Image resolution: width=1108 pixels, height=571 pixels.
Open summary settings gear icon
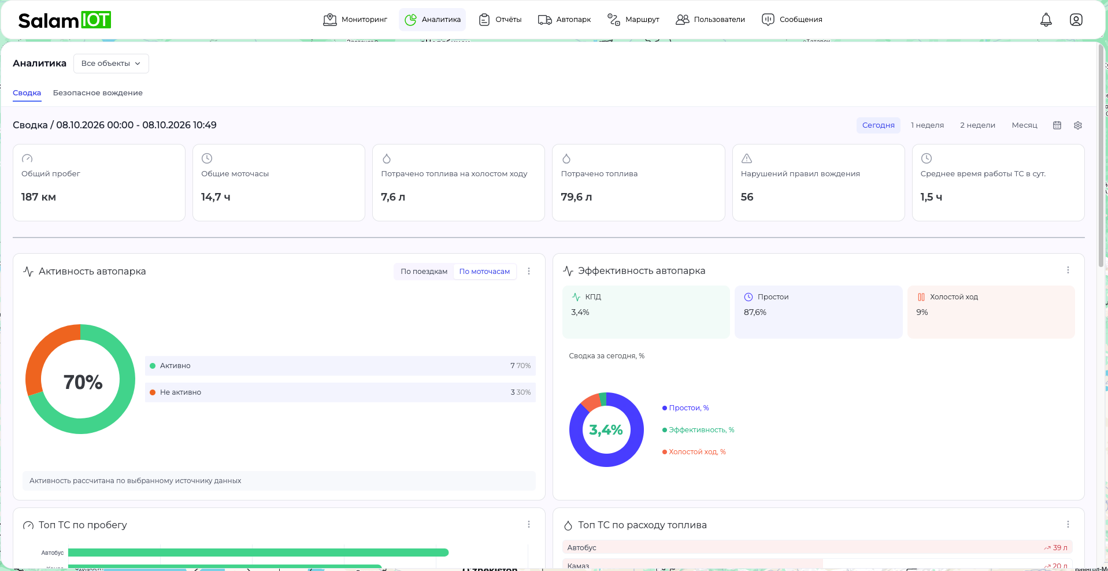pyautogui.click(x=1077, y=125)
